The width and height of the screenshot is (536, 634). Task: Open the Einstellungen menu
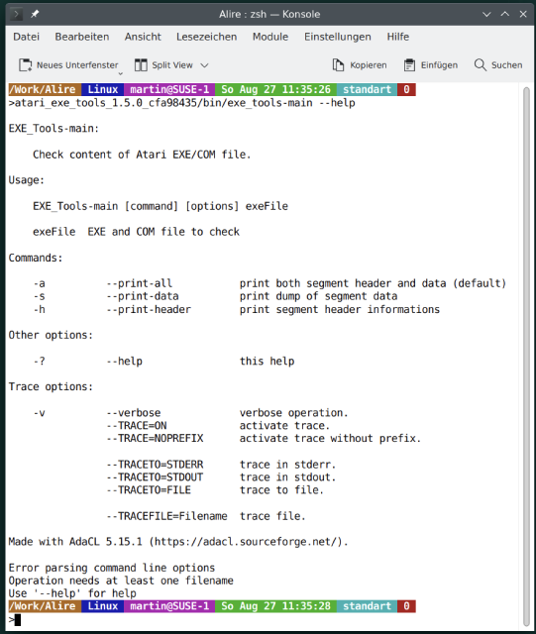(x=338, y=37)
